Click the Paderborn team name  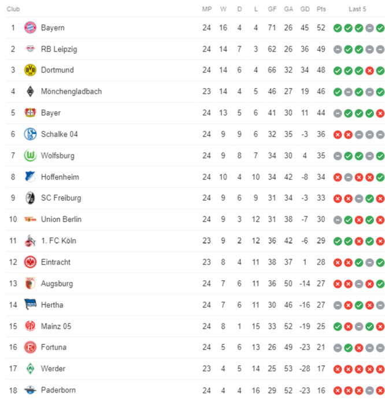(x=58, y=390)
